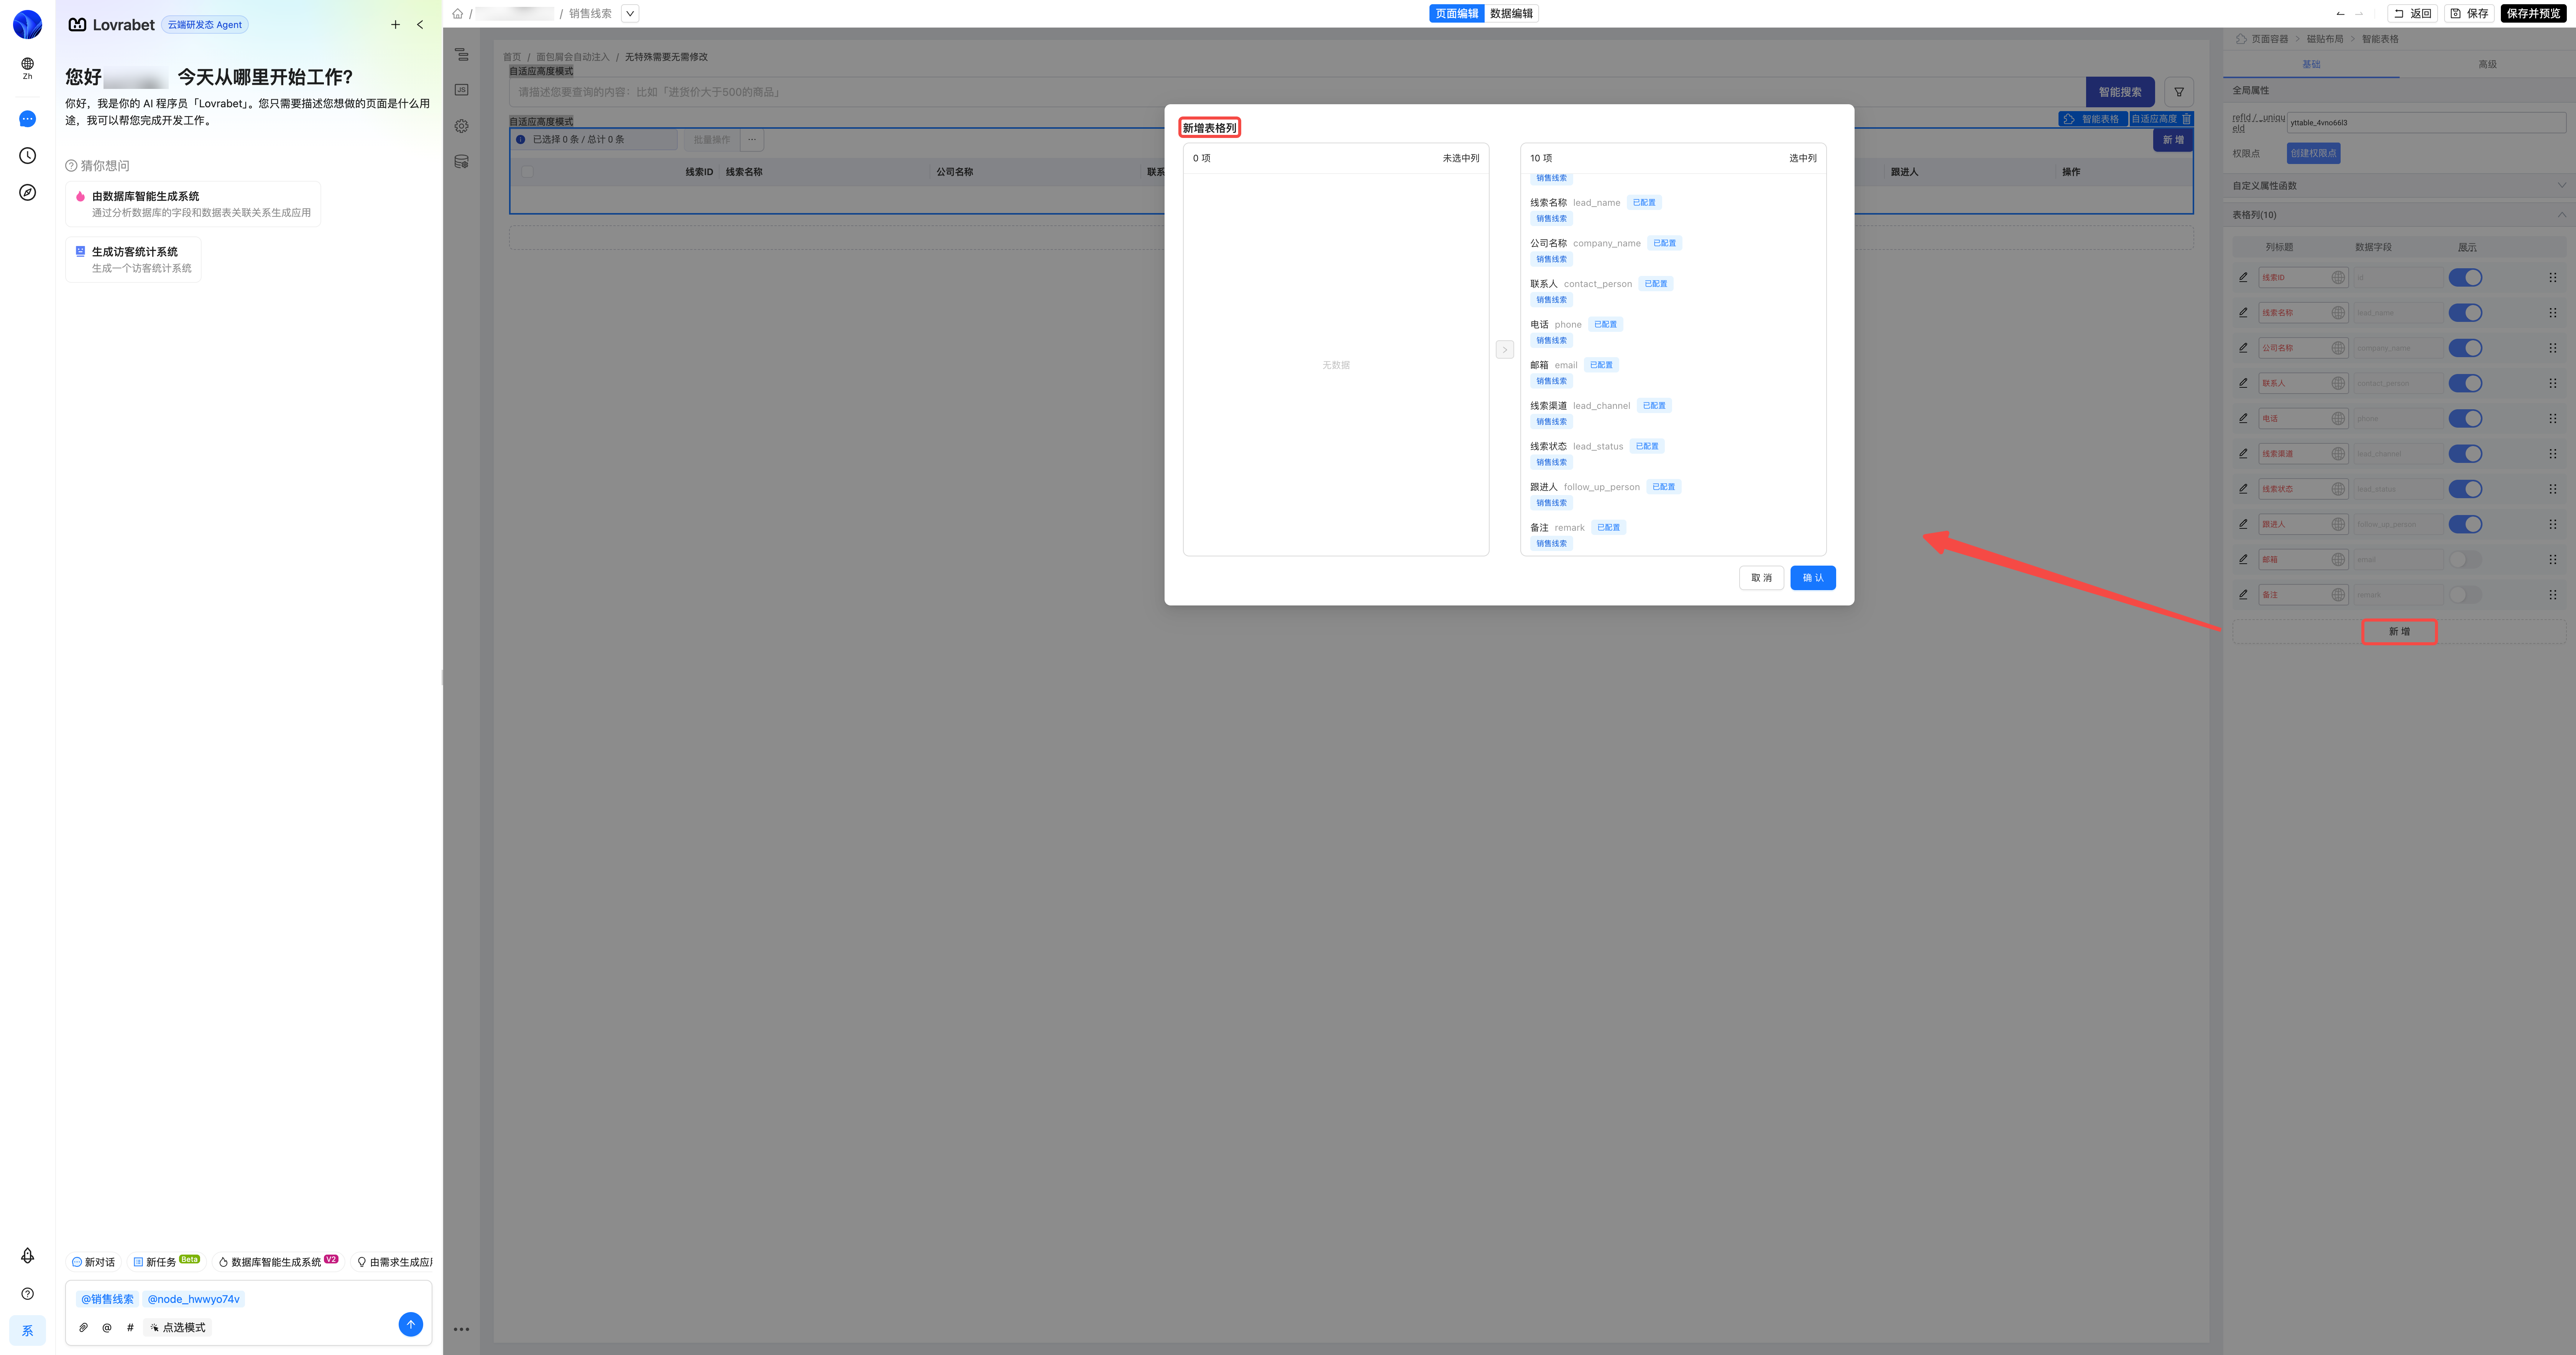The image size is (2576, 1355).
Task: Open the settings gear in editor sidebar
Action: tap(461, 126)
